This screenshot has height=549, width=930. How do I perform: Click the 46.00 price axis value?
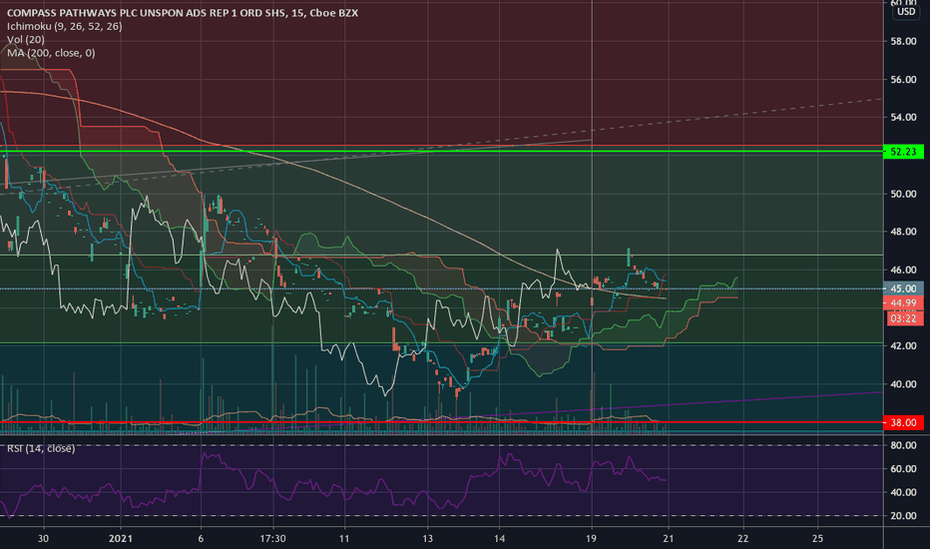tap(903, 271)
